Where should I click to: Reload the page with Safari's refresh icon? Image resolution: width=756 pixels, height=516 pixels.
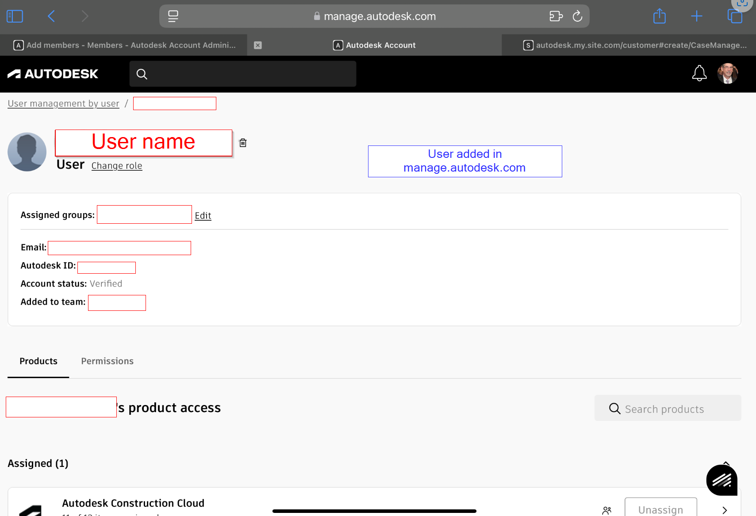[578, 16]
